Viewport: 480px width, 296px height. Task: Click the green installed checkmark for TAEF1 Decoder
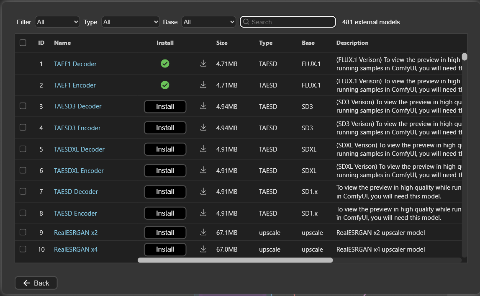165,64
